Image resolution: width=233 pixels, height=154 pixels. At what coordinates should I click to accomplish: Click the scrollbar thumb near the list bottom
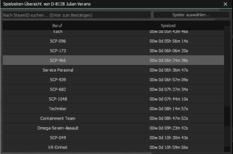pyautogui.click(x=227, y=116)
